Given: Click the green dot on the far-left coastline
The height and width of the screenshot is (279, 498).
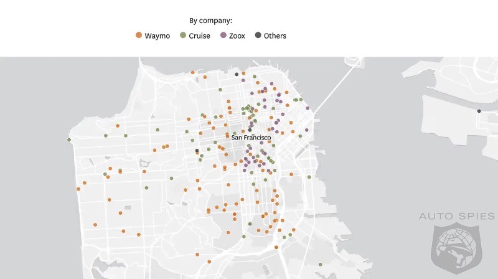Looking at the screenshot, I should pyautogui.click(x=70, y=139).
